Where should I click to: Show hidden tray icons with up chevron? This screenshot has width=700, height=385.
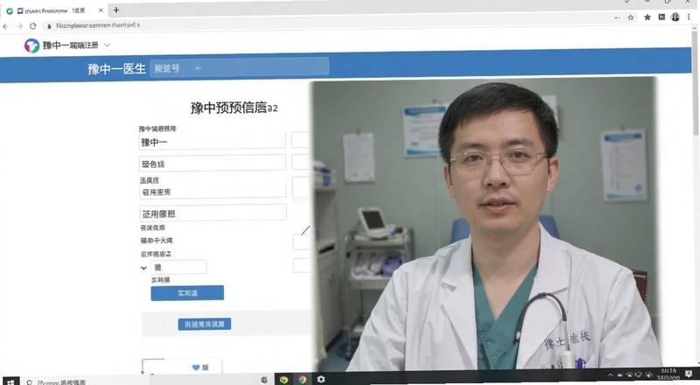(610, 375)
